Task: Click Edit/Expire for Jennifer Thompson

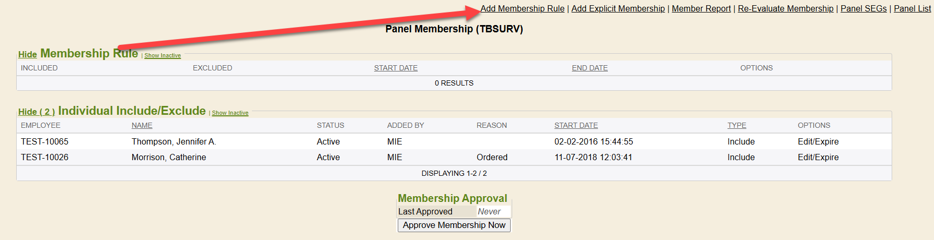Action: tap(818, 141)
